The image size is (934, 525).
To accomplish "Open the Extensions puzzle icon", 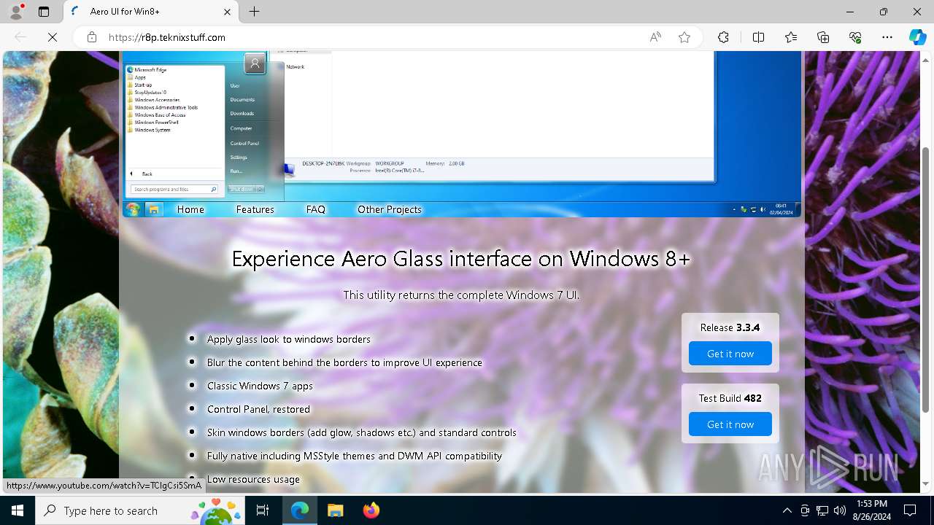I will [723, 37].
